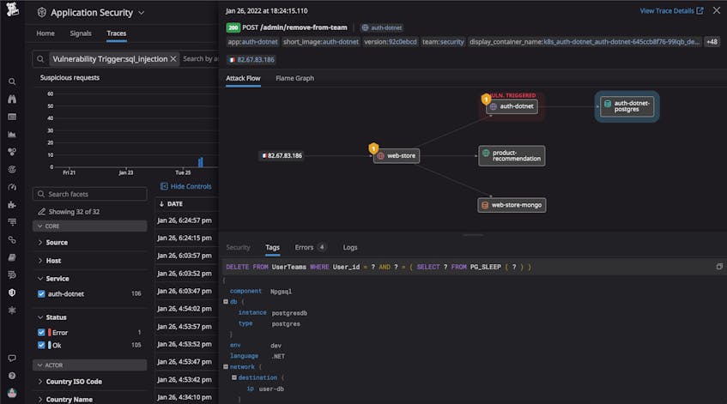Select the Traces tab
727x404 pixels.
click(117, 33)
